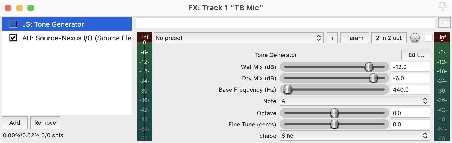
Task: Click the wet/dry mix knob
Action: click(415, 38)
